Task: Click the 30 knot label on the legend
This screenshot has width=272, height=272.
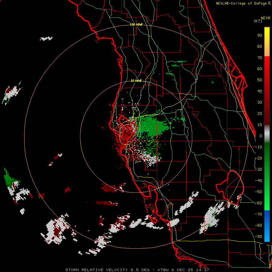Action: [x=260, y=102]
